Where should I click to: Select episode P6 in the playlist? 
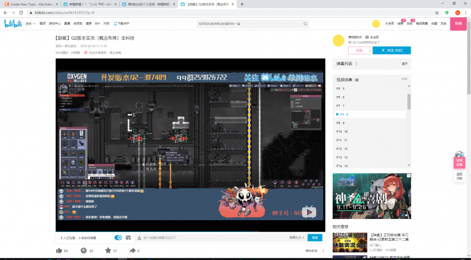(x=370, y=97)
